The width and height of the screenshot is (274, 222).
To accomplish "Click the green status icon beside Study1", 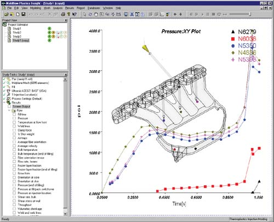I will pyautogui.click(x=49, y=29).
